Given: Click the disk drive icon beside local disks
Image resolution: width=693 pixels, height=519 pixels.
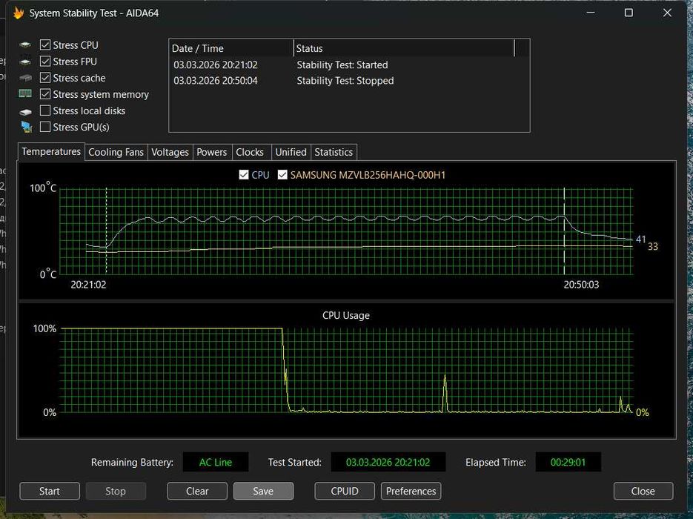Looking at the screenshot, I should pyautogui.click(x=26, y=111).
